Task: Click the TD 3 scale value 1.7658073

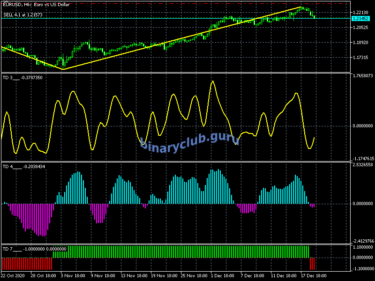Action: pyautogui.click(x=363, y=75)
